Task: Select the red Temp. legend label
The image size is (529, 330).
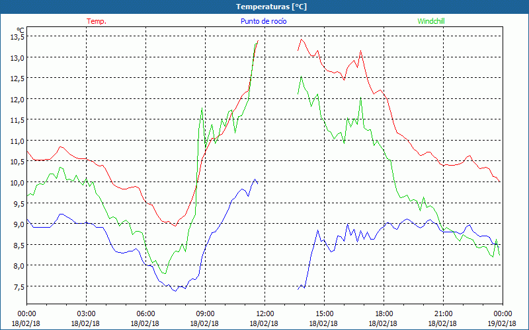Action: point(97,21)
